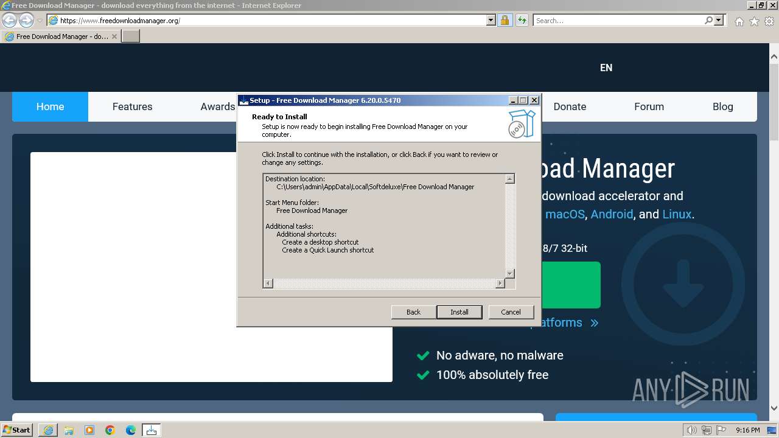Click the search magnifier icon
Image resolution: width=779 pixels, height=438 pixels.
708,20
